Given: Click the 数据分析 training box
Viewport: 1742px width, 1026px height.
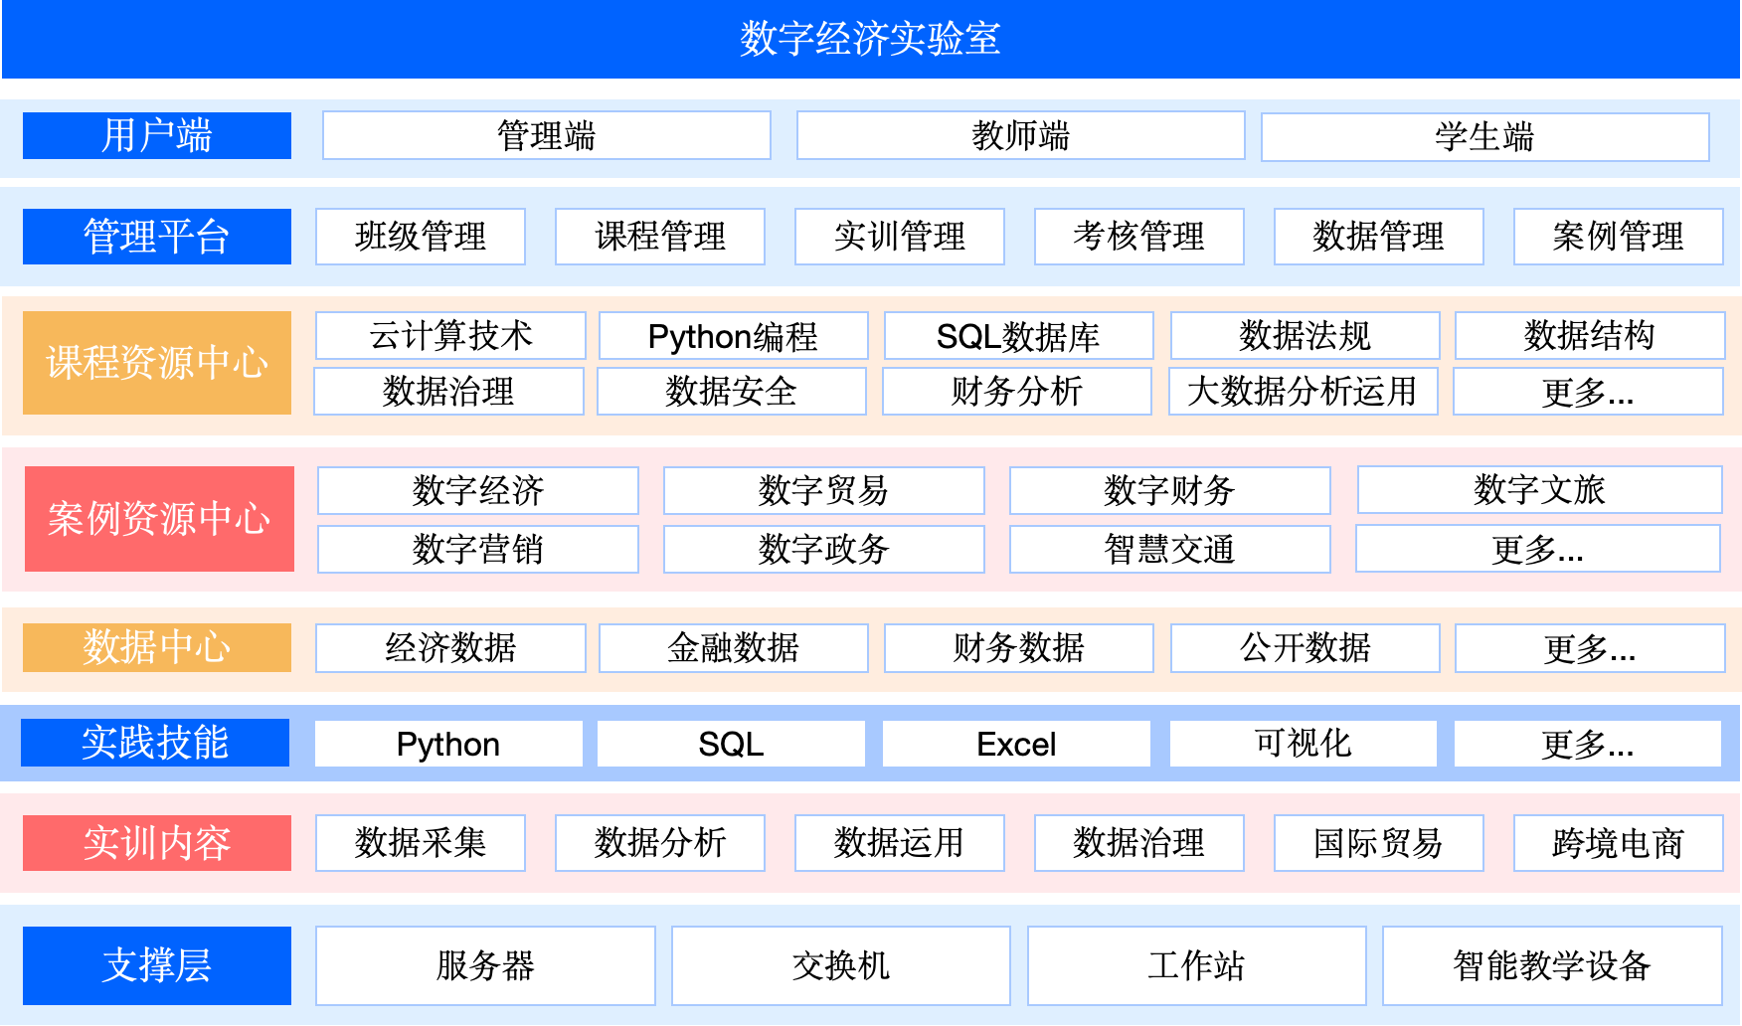Looking at the screenshot, I should [x=660, y=843].
